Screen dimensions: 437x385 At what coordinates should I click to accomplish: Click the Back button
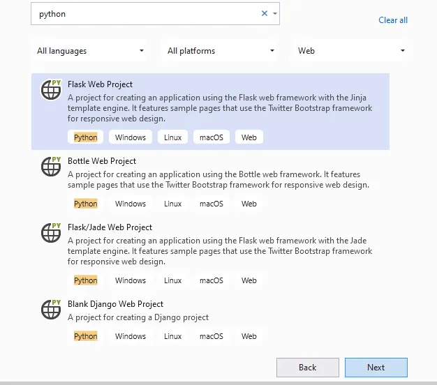308,368
